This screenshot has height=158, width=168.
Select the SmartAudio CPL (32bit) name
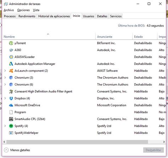(x=30, y=119)
